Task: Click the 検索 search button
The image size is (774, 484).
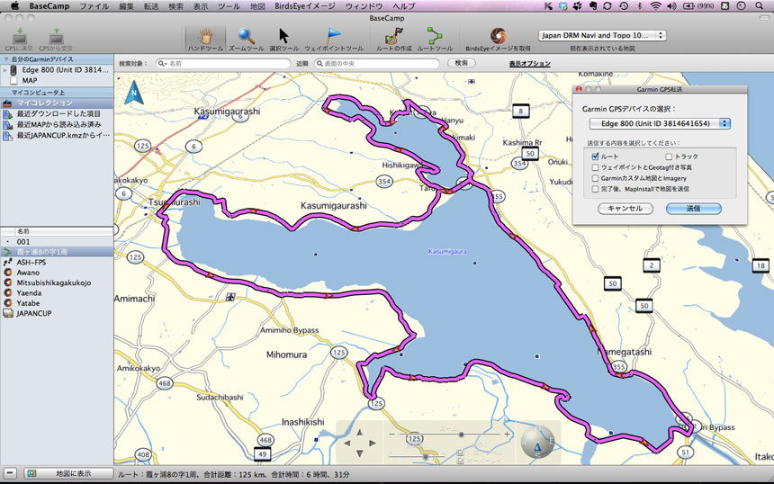Action: (x=461, y=63)
